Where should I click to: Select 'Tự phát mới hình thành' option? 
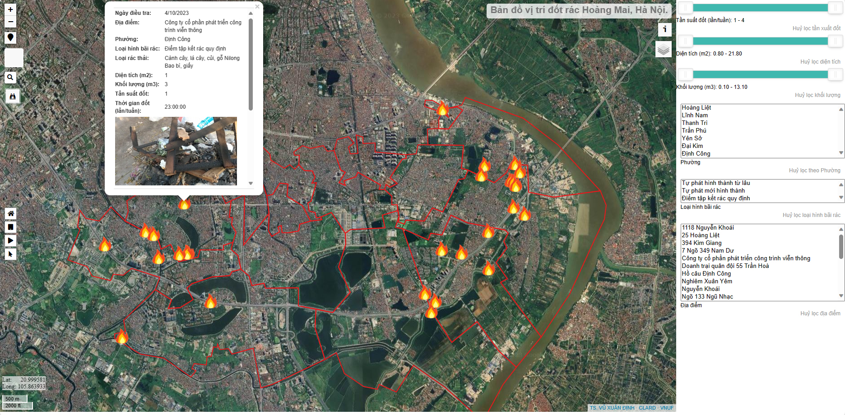pos(713,191)
